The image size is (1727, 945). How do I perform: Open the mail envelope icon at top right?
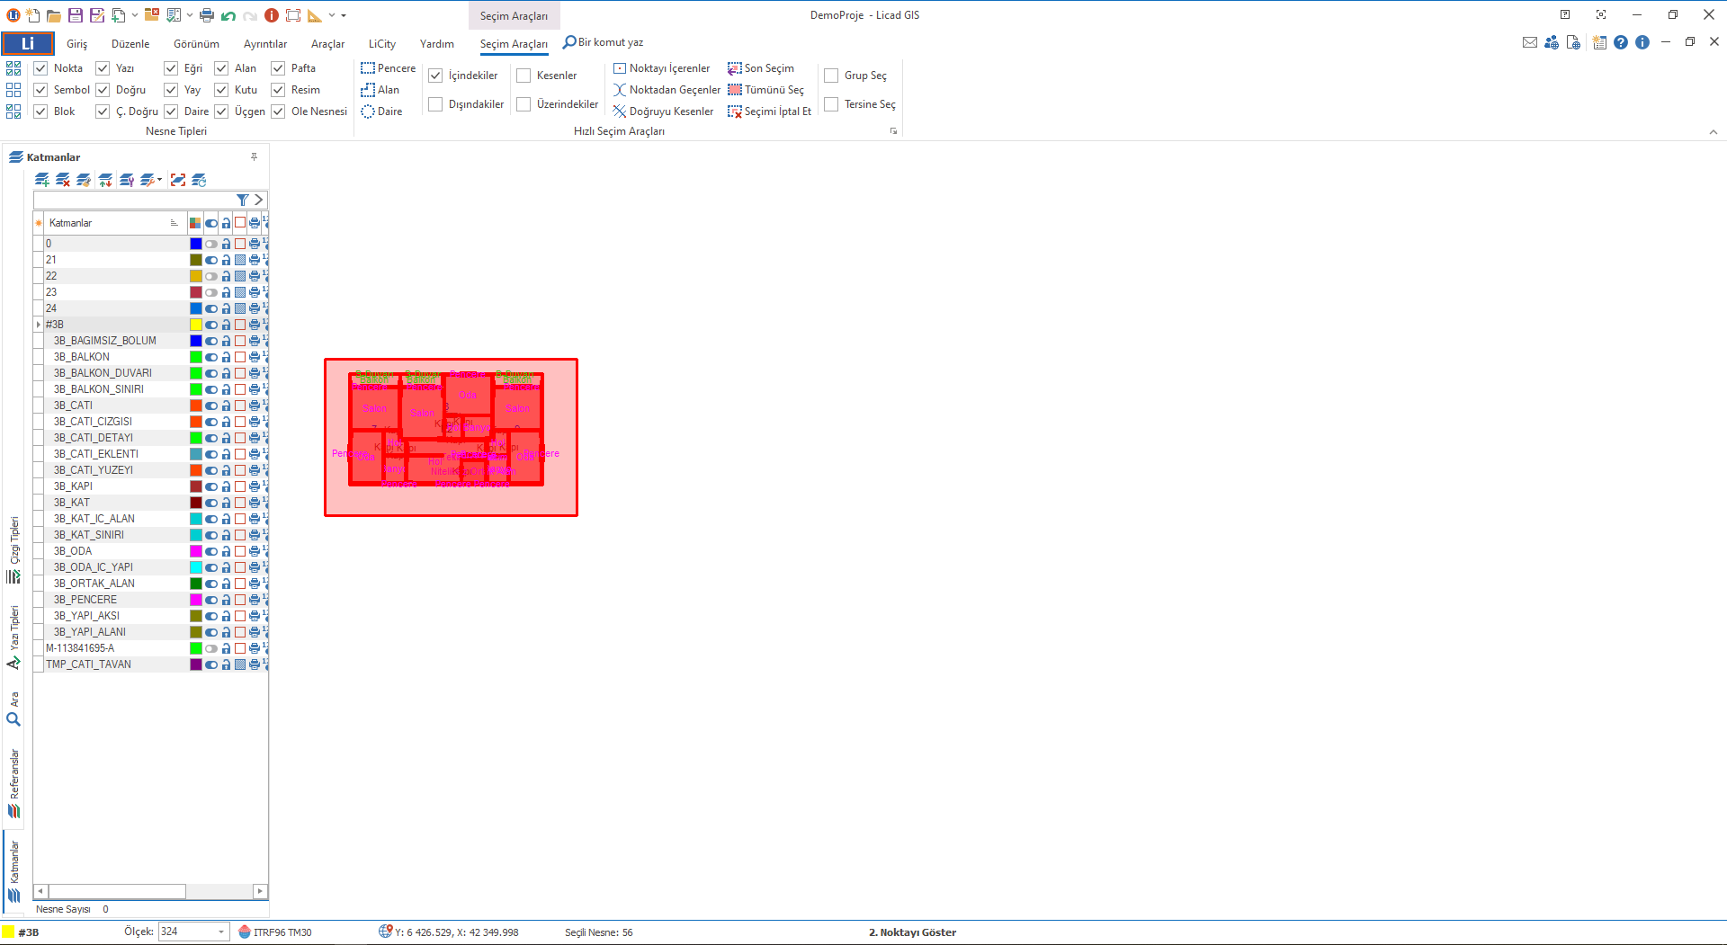pos(1530,42)
